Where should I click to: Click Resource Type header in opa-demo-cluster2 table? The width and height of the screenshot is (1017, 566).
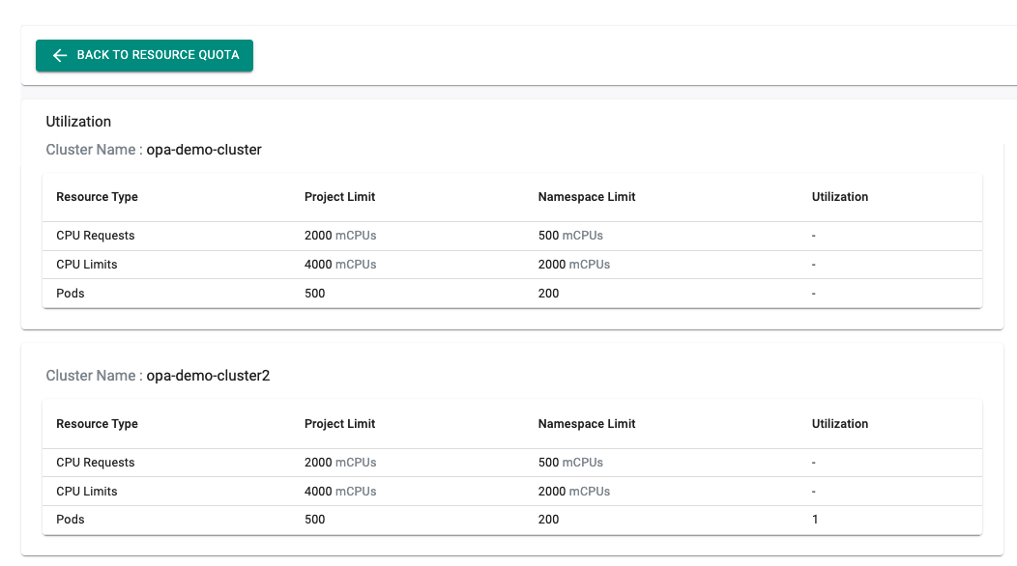(97, 424)
